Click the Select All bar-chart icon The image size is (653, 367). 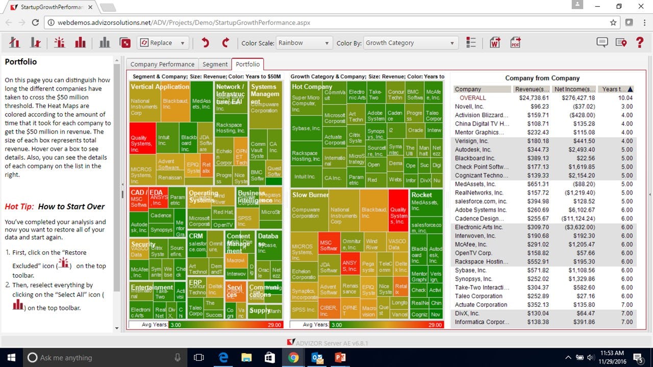(80, 43)
